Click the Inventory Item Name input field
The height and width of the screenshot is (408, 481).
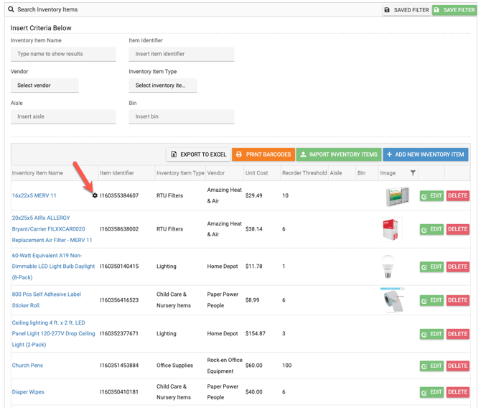(63, 54)
